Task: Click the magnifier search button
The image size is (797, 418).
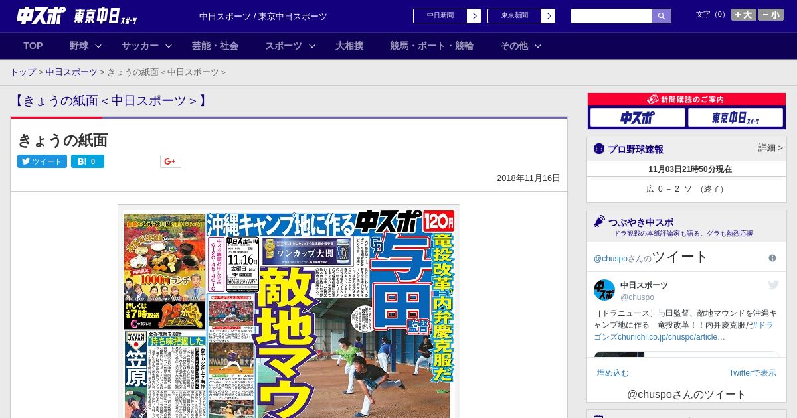Action: (x=662, y=16)
